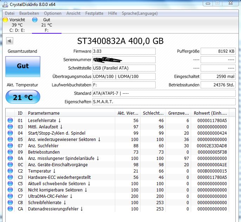
Task: Click the Firmware field showing 3.03
Action: (x=124, y=51)
